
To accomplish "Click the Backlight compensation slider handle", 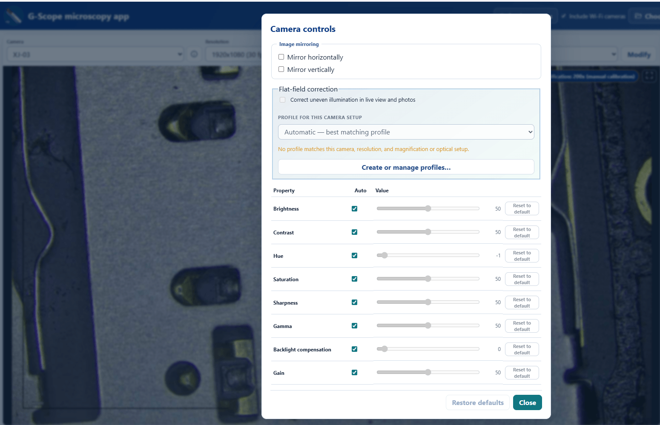I will 385,349.
